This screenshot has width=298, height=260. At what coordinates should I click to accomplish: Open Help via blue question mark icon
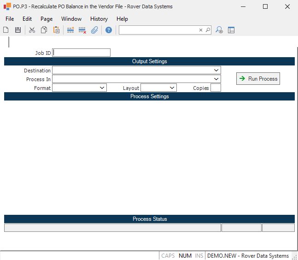coord(109,30)
